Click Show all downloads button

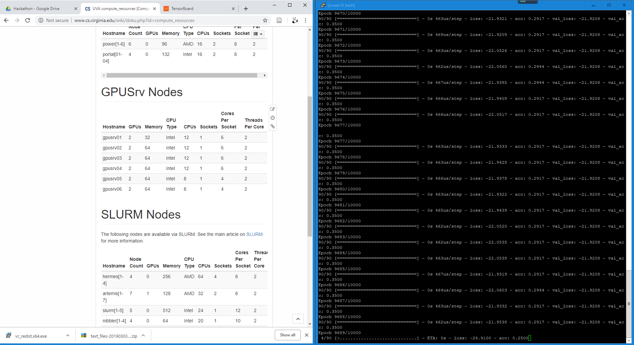tap(287, 335)
